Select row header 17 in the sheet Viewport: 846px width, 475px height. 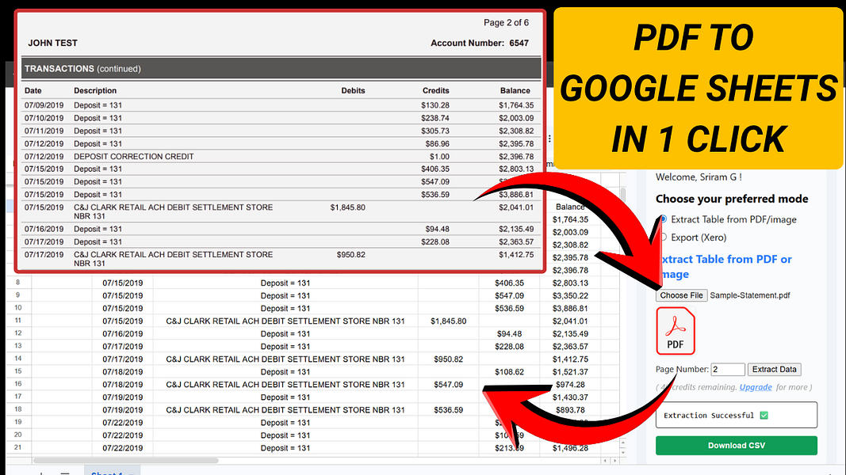(18, 397)
